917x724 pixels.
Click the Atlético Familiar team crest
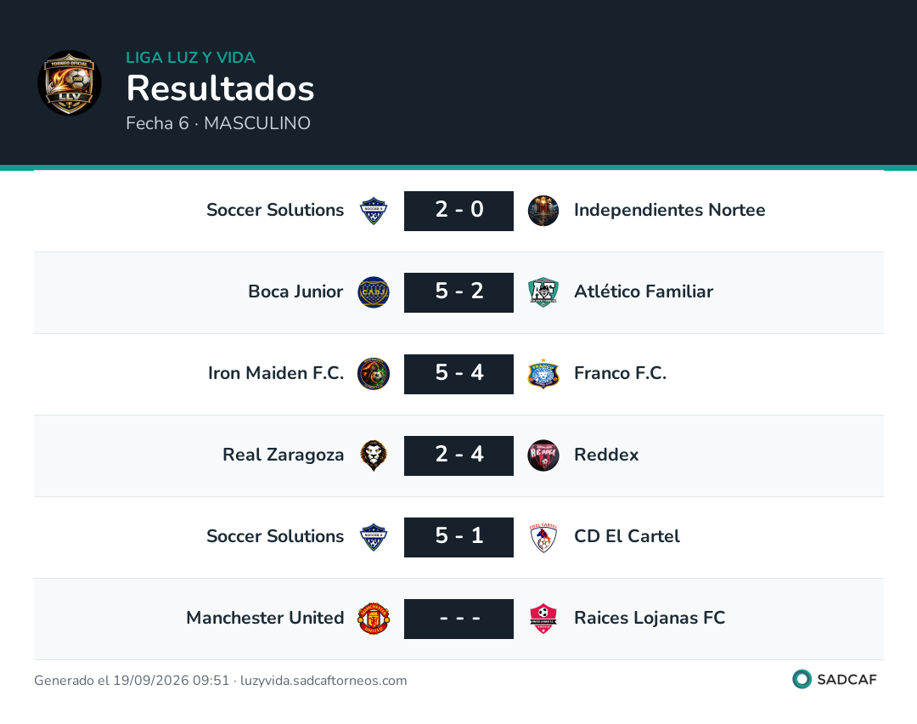(x=543, y=292)
